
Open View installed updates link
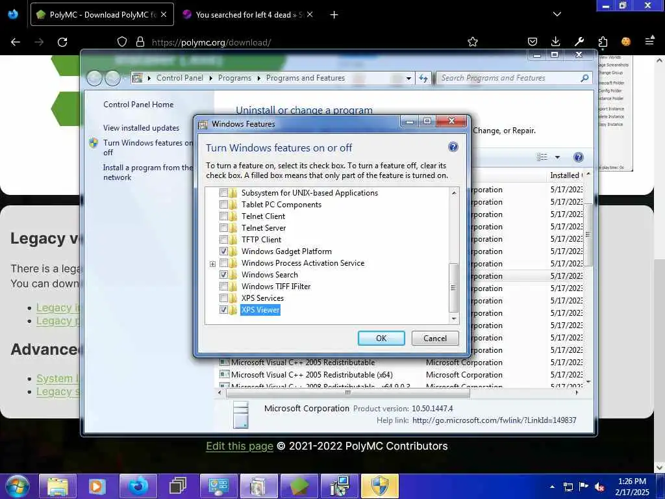pos(141,128)
